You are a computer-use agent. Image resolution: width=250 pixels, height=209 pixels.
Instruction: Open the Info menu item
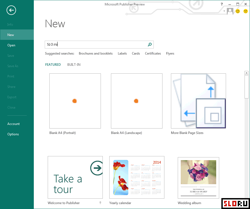click(x=10, y=24)
